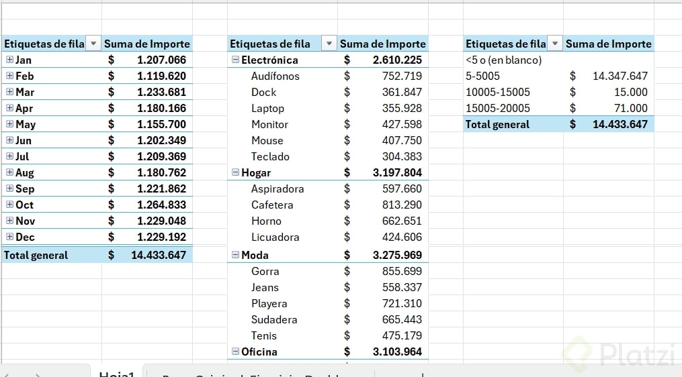Expand the Jan row group

tap(9, 60)
